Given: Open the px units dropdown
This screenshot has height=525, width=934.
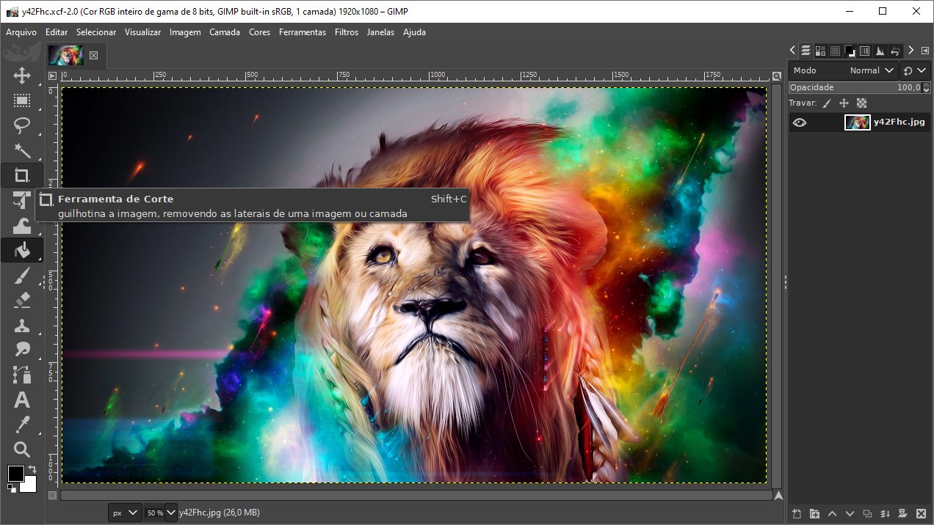Looking at the screenshot, I should 124,513.
